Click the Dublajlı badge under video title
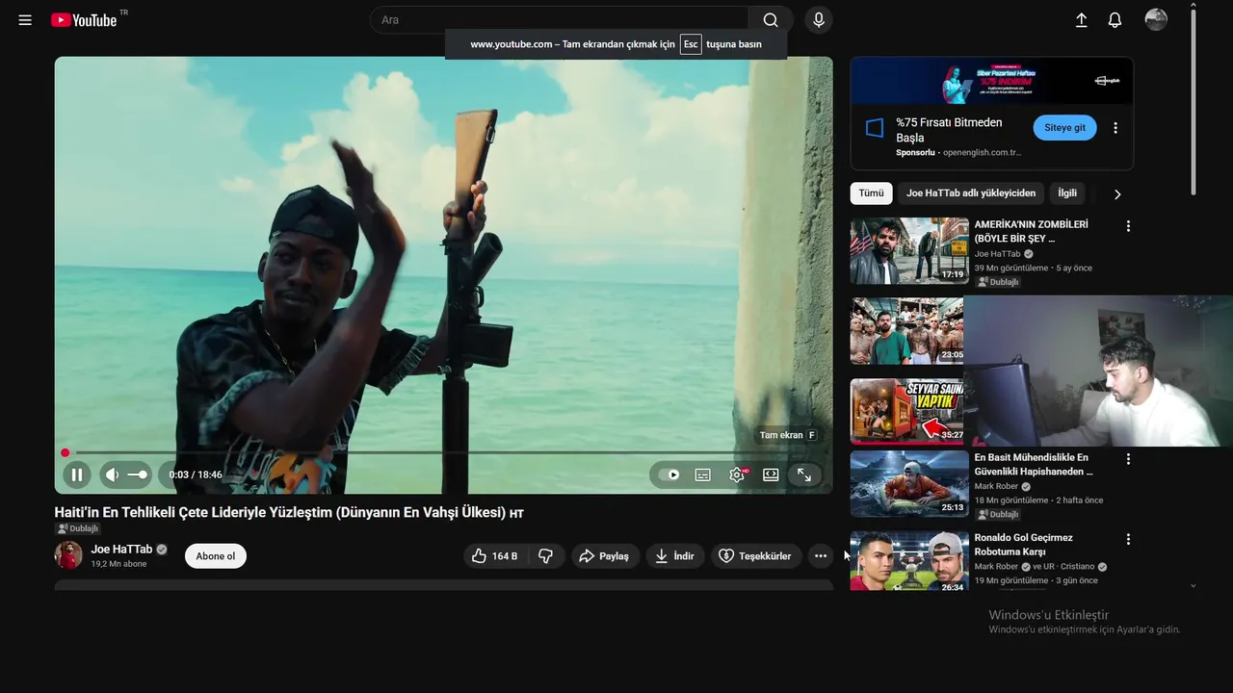This screenshot has height=693, width=1233. coord(78,528)
